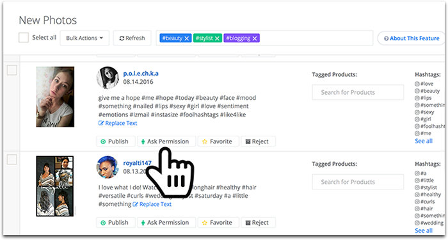The height and width of the screenshot is (240, 448).
Task: Expand See all hashtags for royalti147
Action: click(424, 230)
